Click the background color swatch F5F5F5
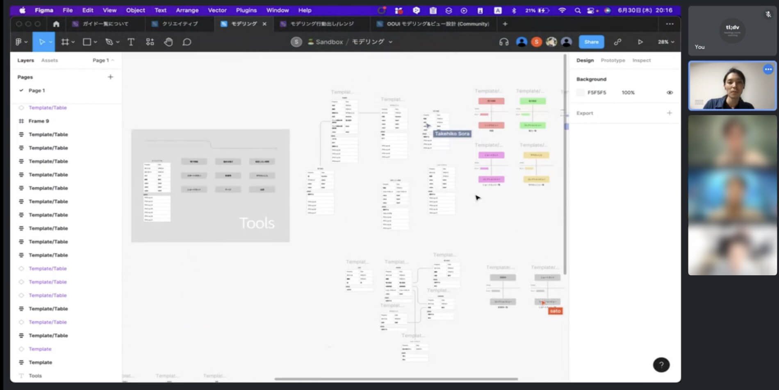 tap(580, 93)
